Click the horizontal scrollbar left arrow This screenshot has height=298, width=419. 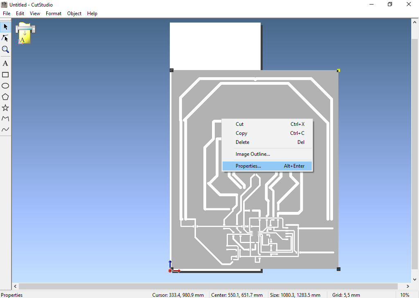click(15, 286)
